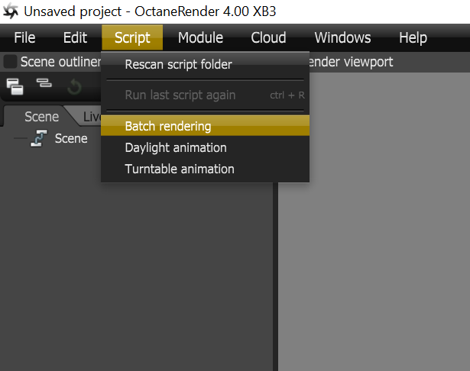Open the Edit menu
This screenshot has width=470, height=371.
coord(75,37)
